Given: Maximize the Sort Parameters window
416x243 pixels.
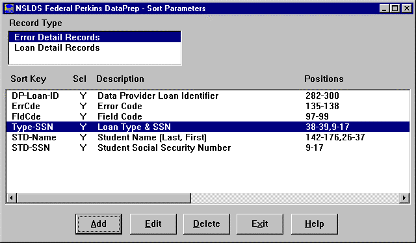Looking at the screenshot, I should pyautogui.click(x=395, y=8).
